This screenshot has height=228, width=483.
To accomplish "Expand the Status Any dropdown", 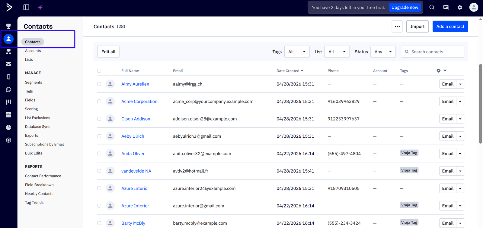I will click(383, 52).
